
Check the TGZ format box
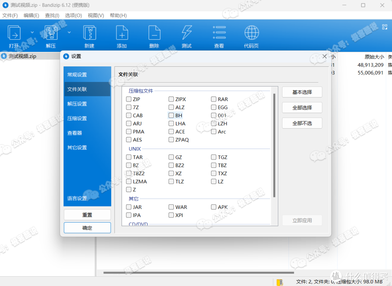pos(213,157)
